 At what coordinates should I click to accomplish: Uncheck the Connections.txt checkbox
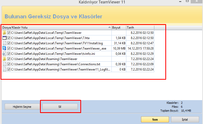(x=9, y=64)
